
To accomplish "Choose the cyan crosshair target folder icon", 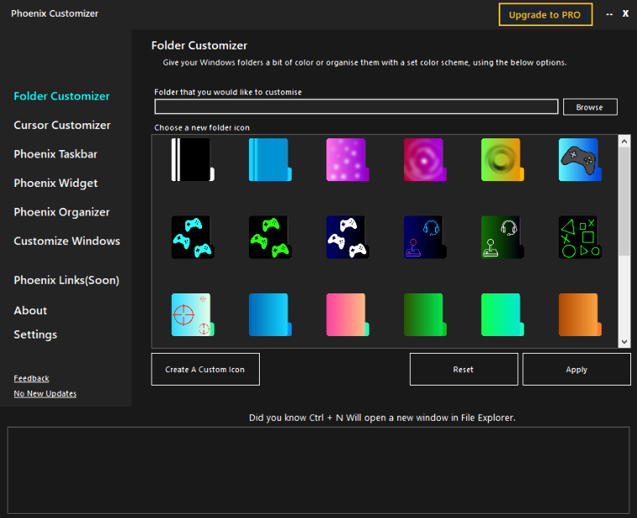I will 193,315.
